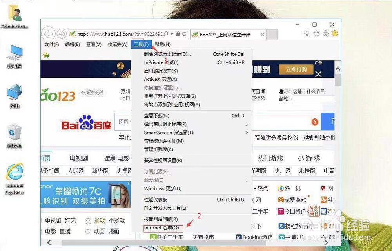The height and width of the screenshot is (251, 392).
Task: Open the 人民网 link
Action: click(x=76, y=171)
